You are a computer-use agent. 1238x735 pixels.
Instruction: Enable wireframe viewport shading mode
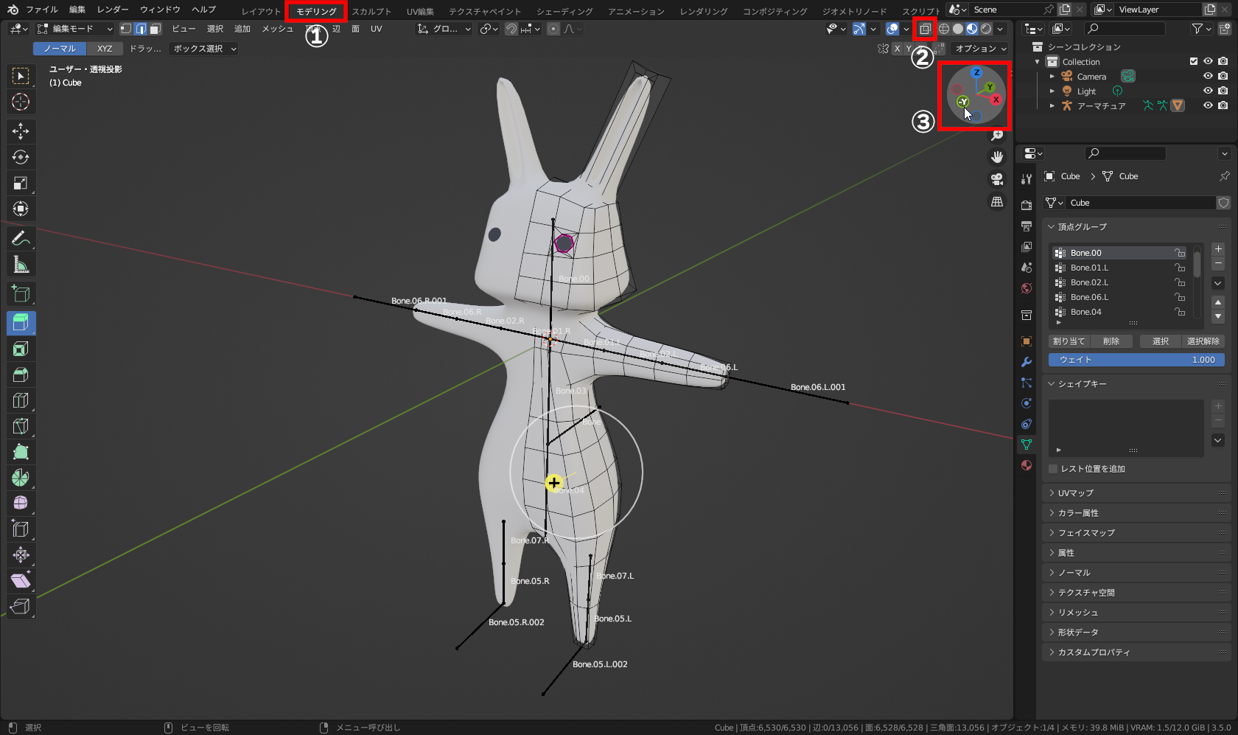click(x=945, y=29)
